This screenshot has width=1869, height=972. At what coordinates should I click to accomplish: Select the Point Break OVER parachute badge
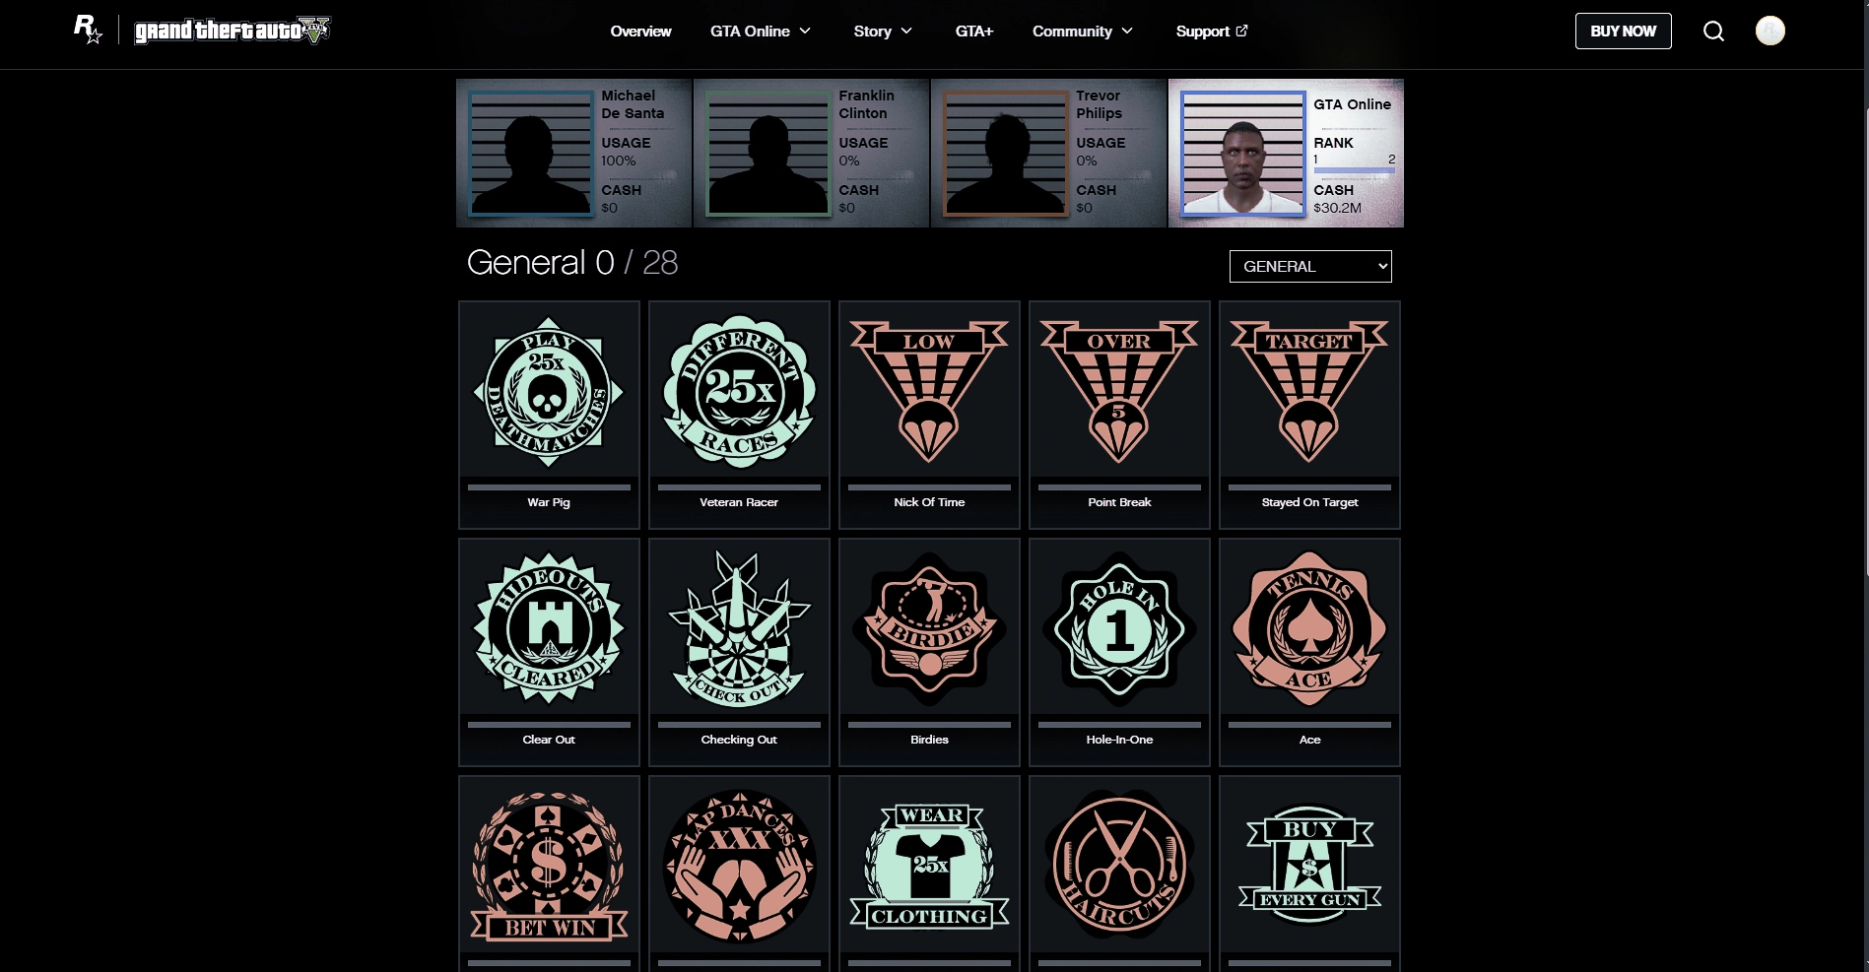[1119, 391]
